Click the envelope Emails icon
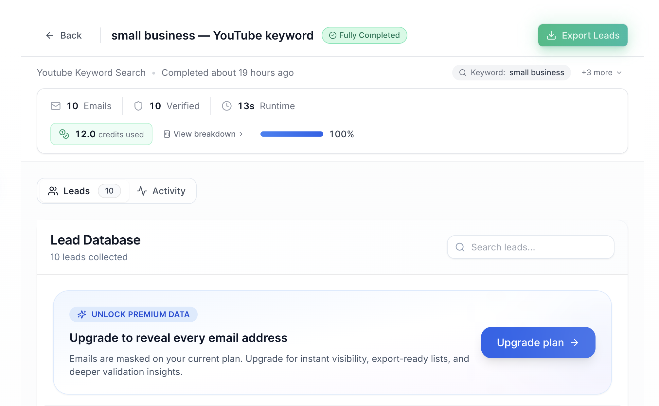The height and width of the screenshot is (406, 659). coord(56,106)
